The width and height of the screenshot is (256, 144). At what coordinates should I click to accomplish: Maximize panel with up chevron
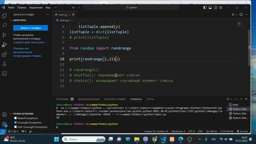point(241,99)
